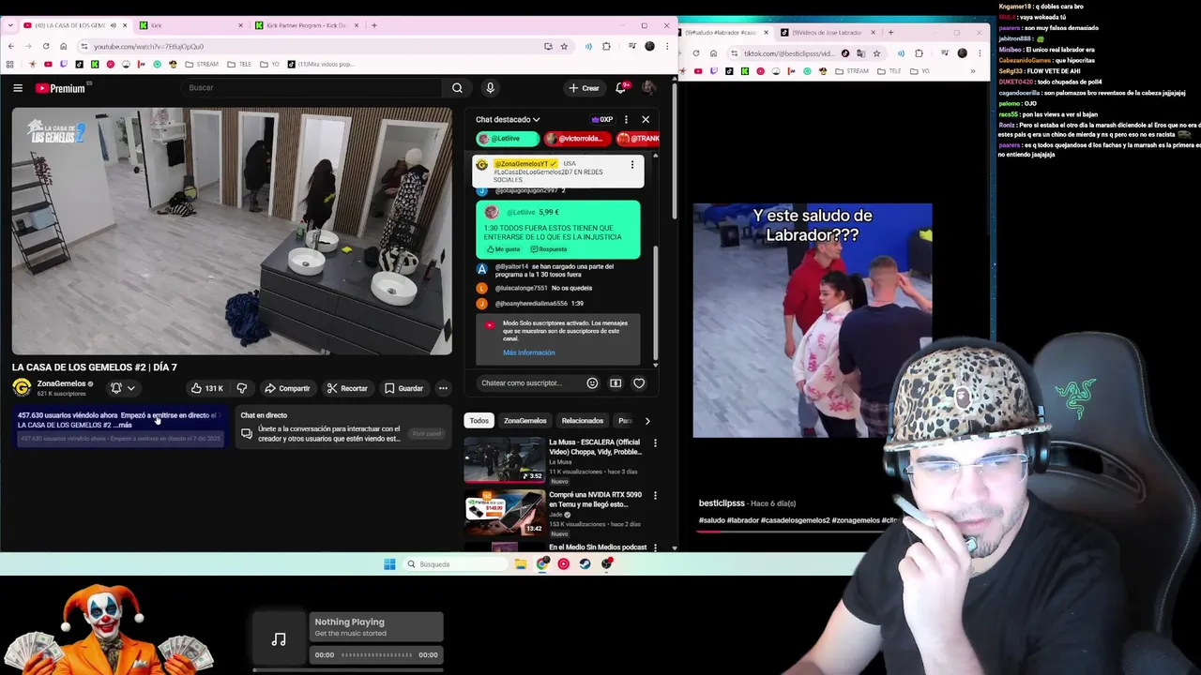Start voice search with the microphone
This screenshot has width=1201, height=675.
[x=490, y=88]
